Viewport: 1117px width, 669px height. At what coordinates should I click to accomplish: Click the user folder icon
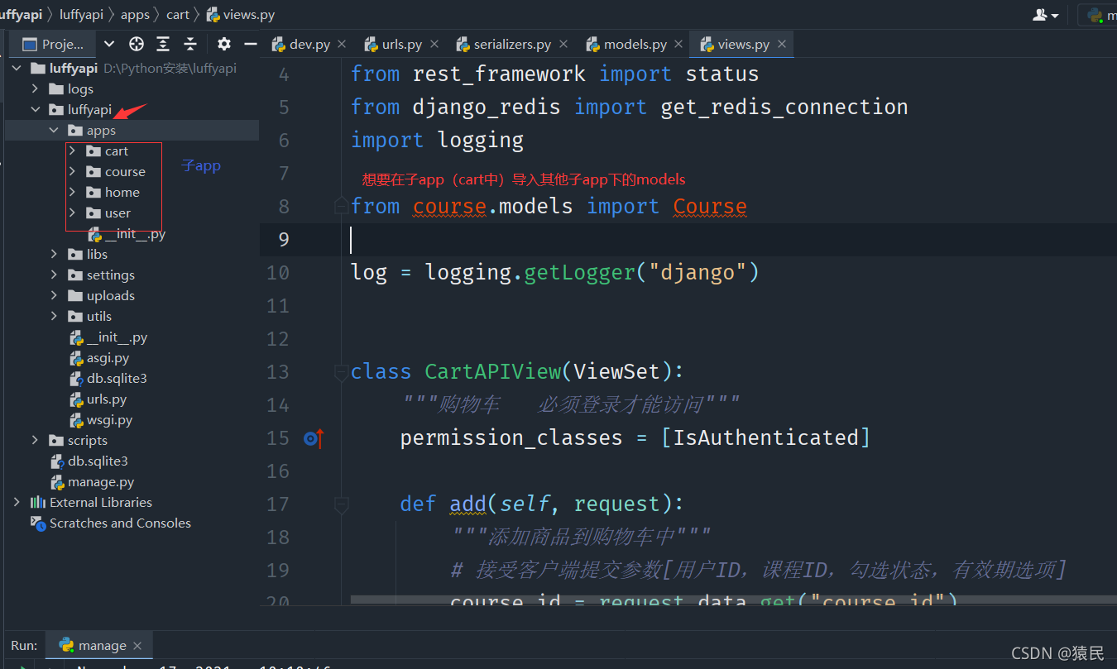coord(93,213)
